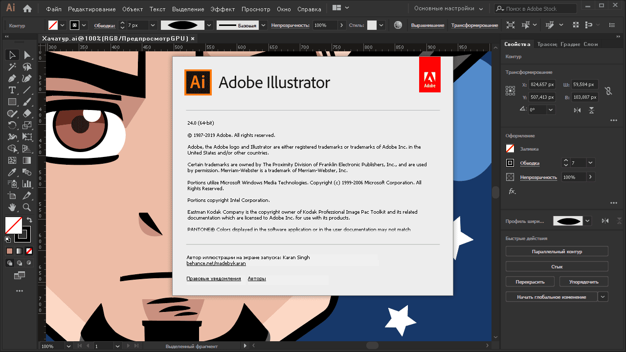Select the Artboard tool
This screenshot has height=352, width=626.
pyautogui.click(x=12, y=196)
